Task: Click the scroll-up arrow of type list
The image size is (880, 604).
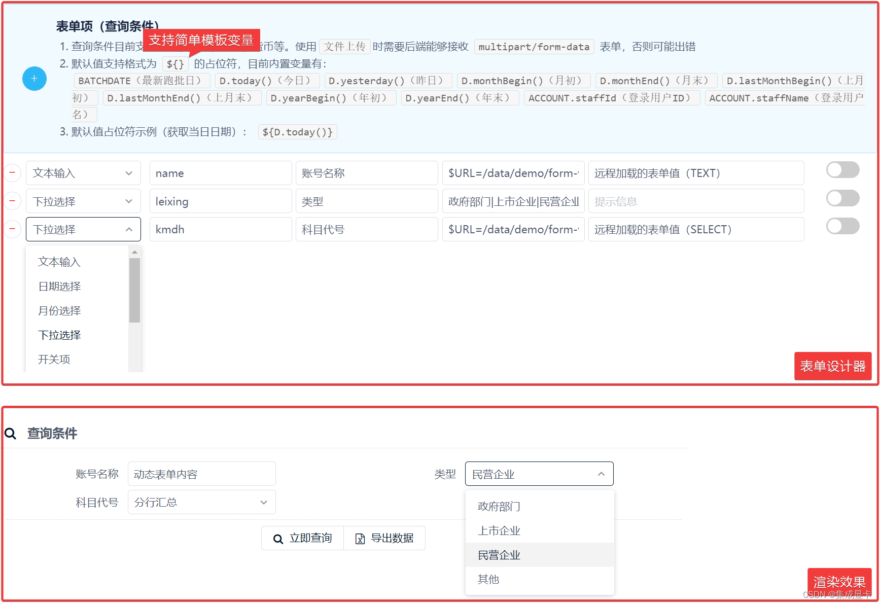Action: pyautogui.click(x=134, y=252)
